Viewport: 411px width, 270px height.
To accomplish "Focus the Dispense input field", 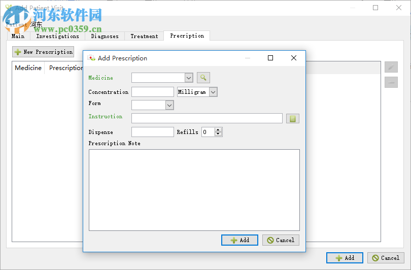I will click(153, 132).
